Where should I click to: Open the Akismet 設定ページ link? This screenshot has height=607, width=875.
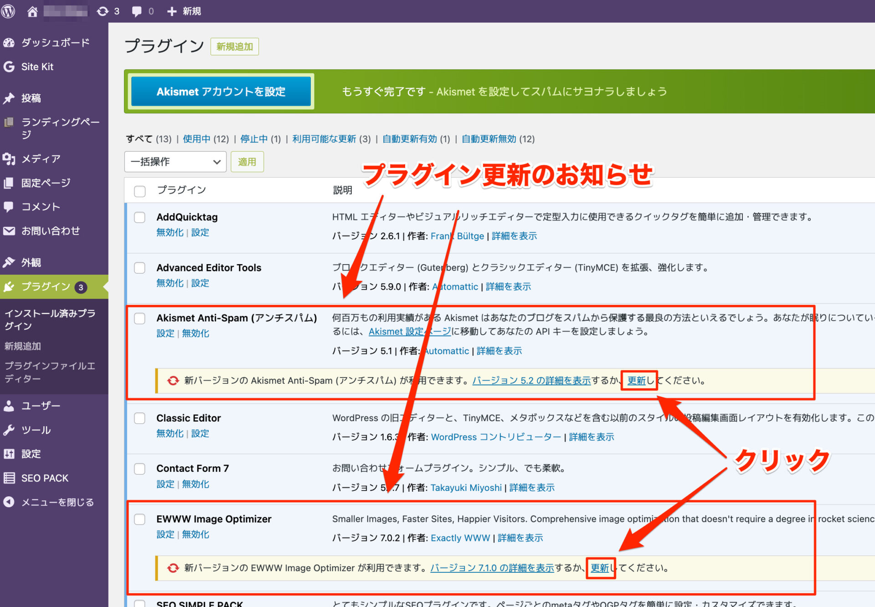410,332
